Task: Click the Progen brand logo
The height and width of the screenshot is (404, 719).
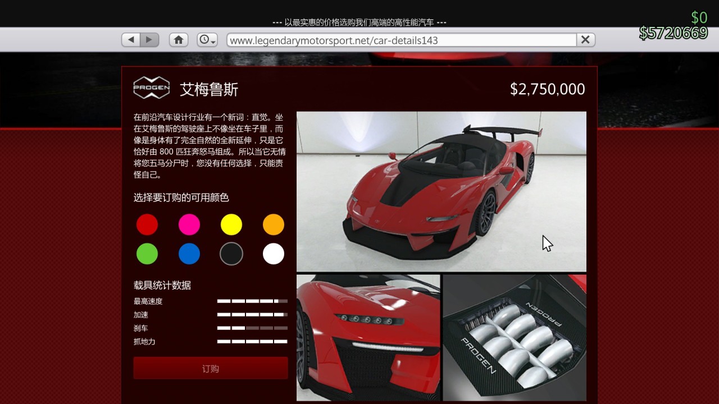Action: tap(151, 88)
